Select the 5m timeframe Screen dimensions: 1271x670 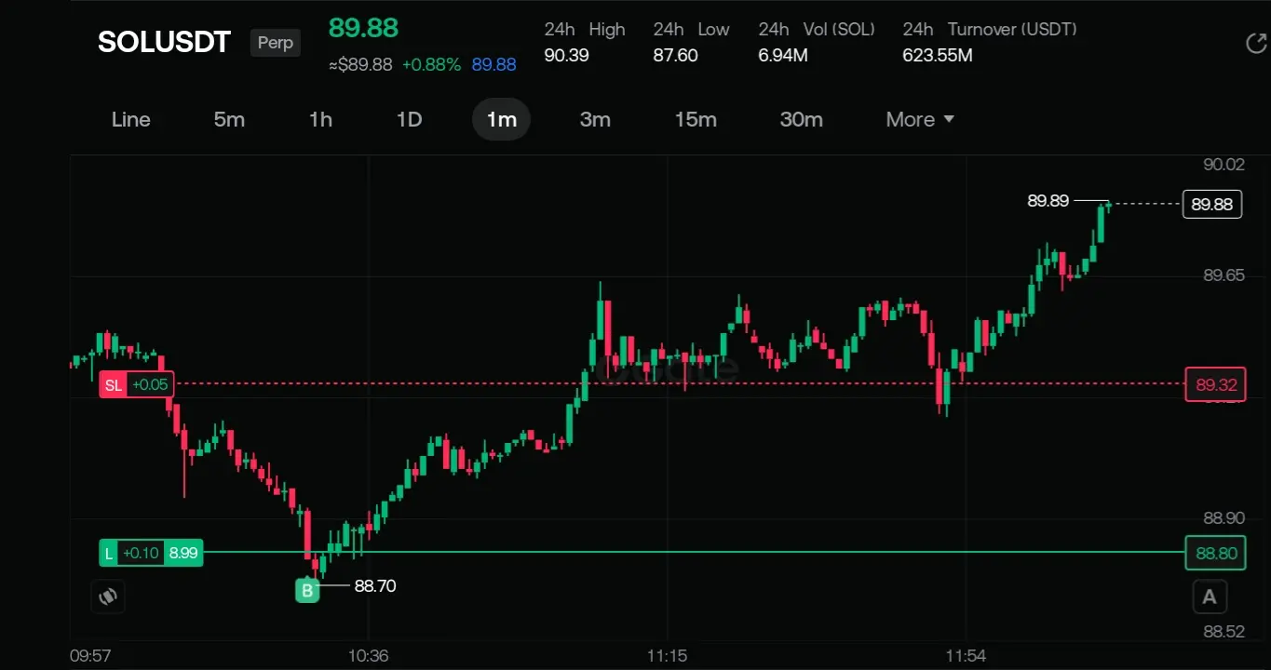229,119
